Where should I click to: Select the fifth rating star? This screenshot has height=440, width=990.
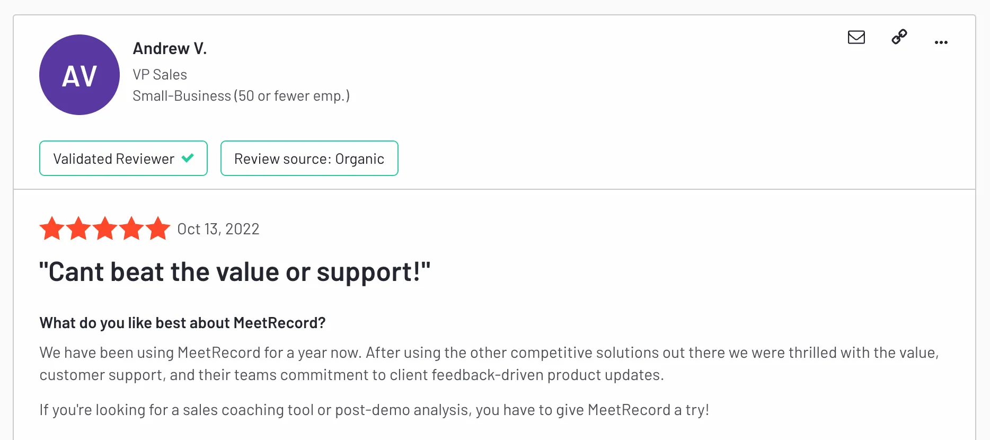tap(158, 228)
